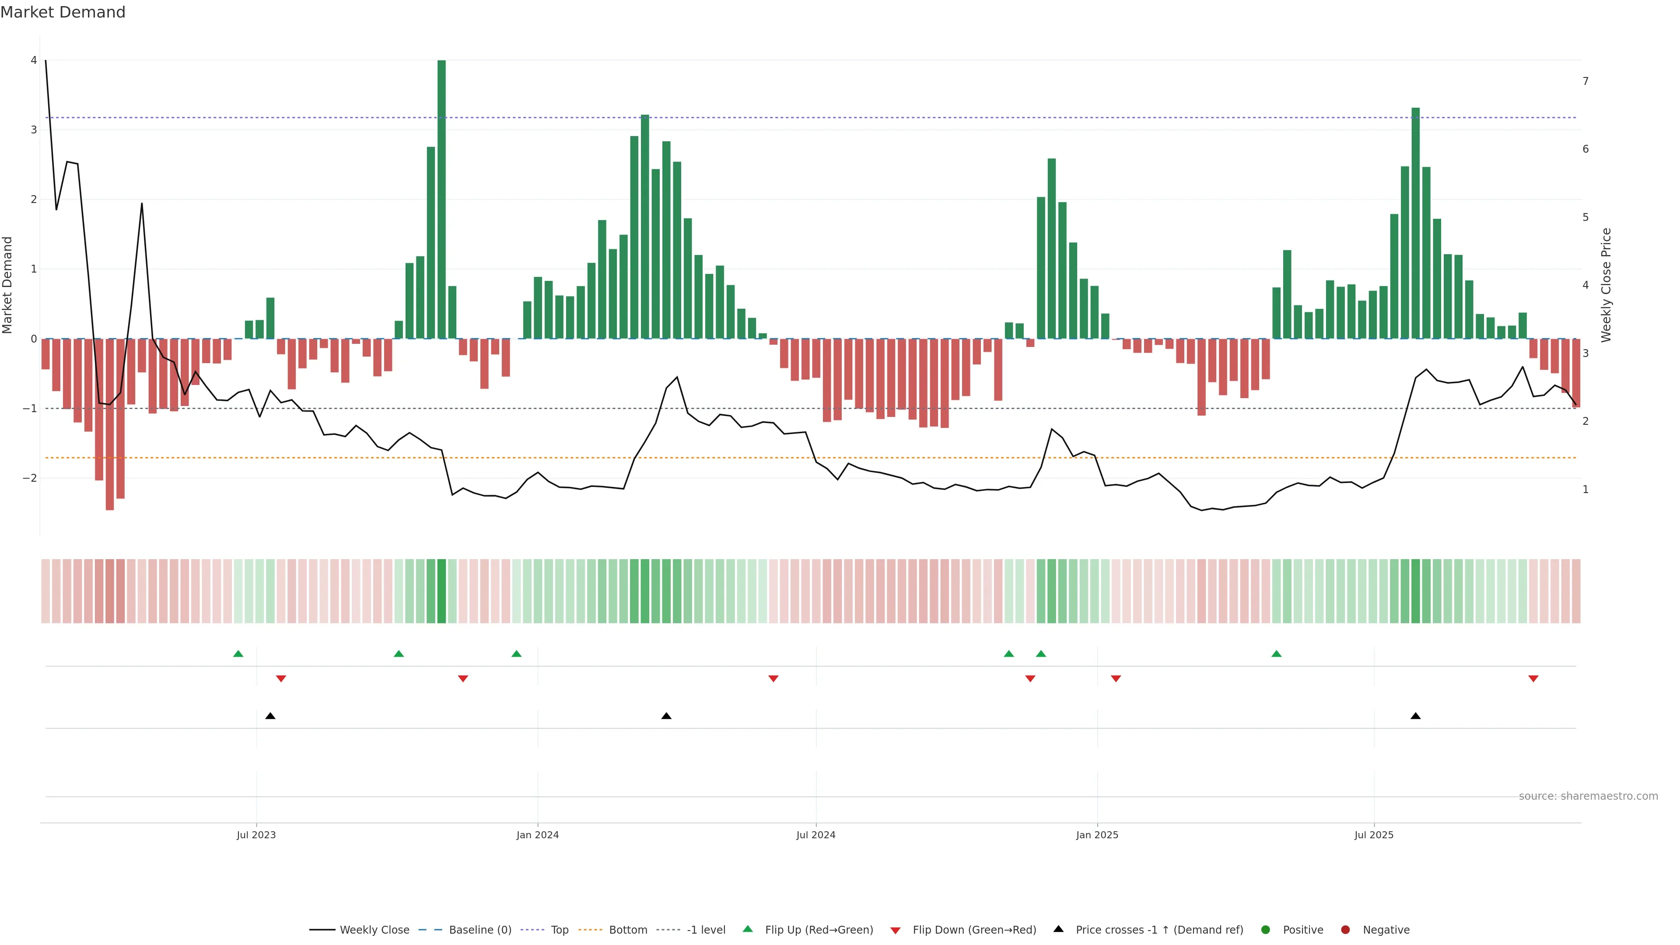Click the green flip-up marker before Jan 2024
Screen dimensions: 1680x945
pyautogui.click(x=517, y=654)
